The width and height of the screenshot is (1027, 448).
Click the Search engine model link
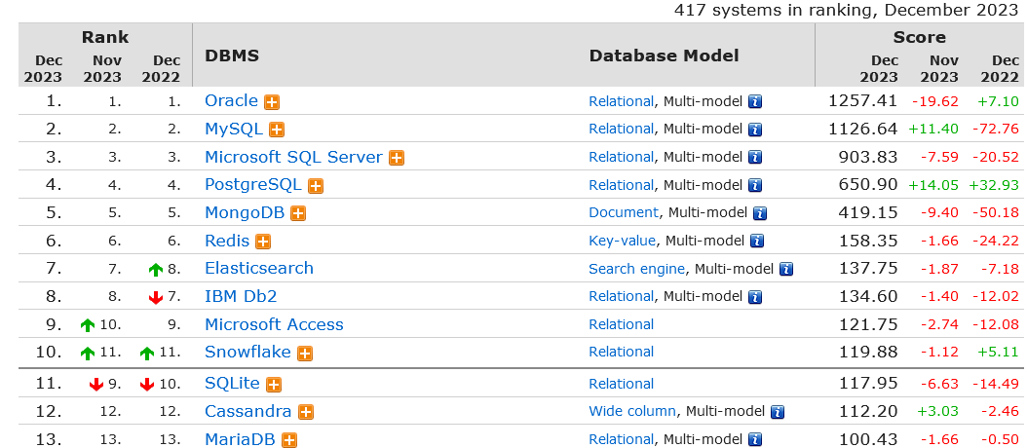tap(636, 269)
